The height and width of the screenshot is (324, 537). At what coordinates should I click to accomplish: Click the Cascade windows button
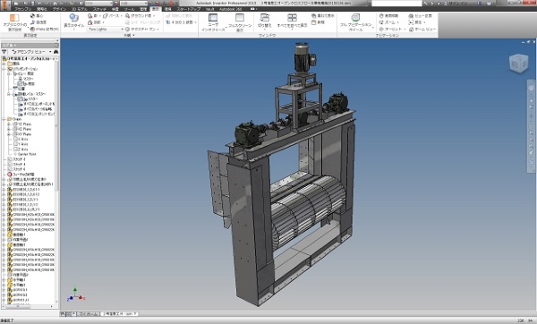(322, 16)
